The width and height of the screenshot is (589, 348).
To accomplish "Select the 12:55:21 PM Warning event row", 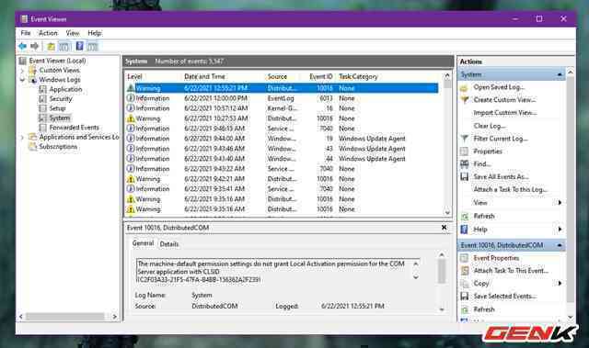I will pos(283,88).
